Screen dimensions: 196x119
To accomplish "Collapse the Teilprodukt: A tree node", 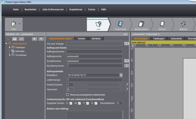I will (x=6, y=44).
